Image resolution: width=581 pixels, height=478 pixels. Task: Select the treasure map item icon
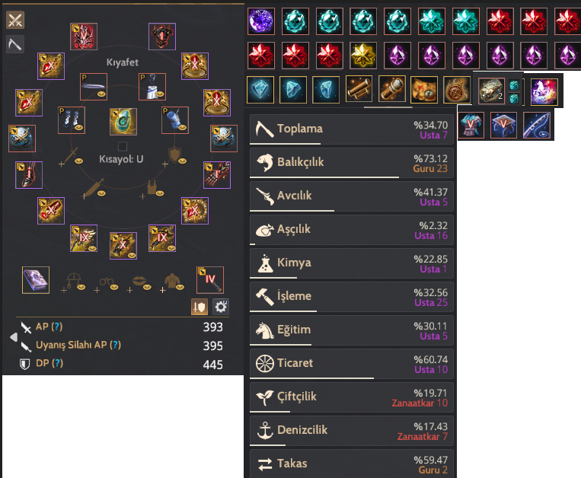[x=424, y=89]
